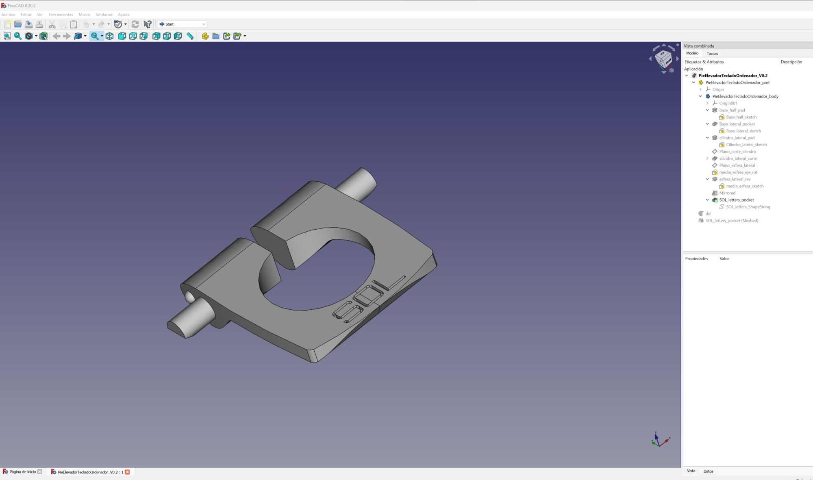The image size is (813, 480).
Task: Set isometric view via cube icon
Action: (110, 36)
